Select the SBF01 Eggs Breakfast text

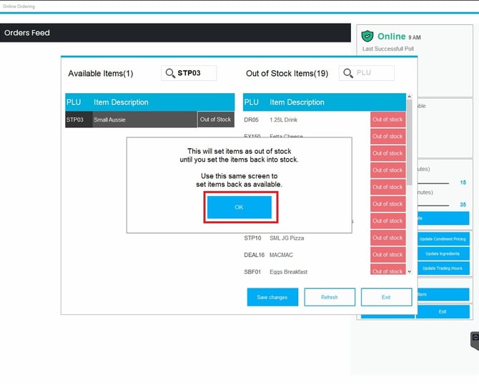275,272
